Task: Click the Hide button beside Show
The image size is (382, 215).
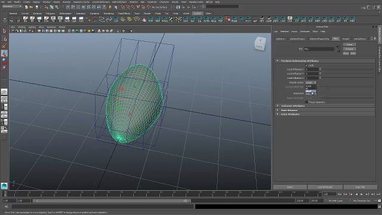Action: click(x=353, y=53)
